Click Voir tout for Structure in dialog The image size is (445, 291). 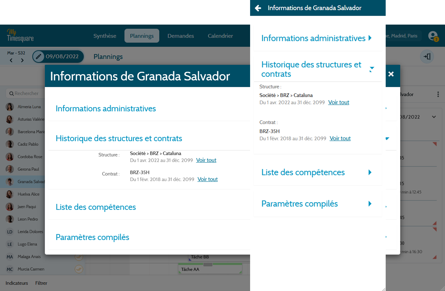tap(206, 160)
